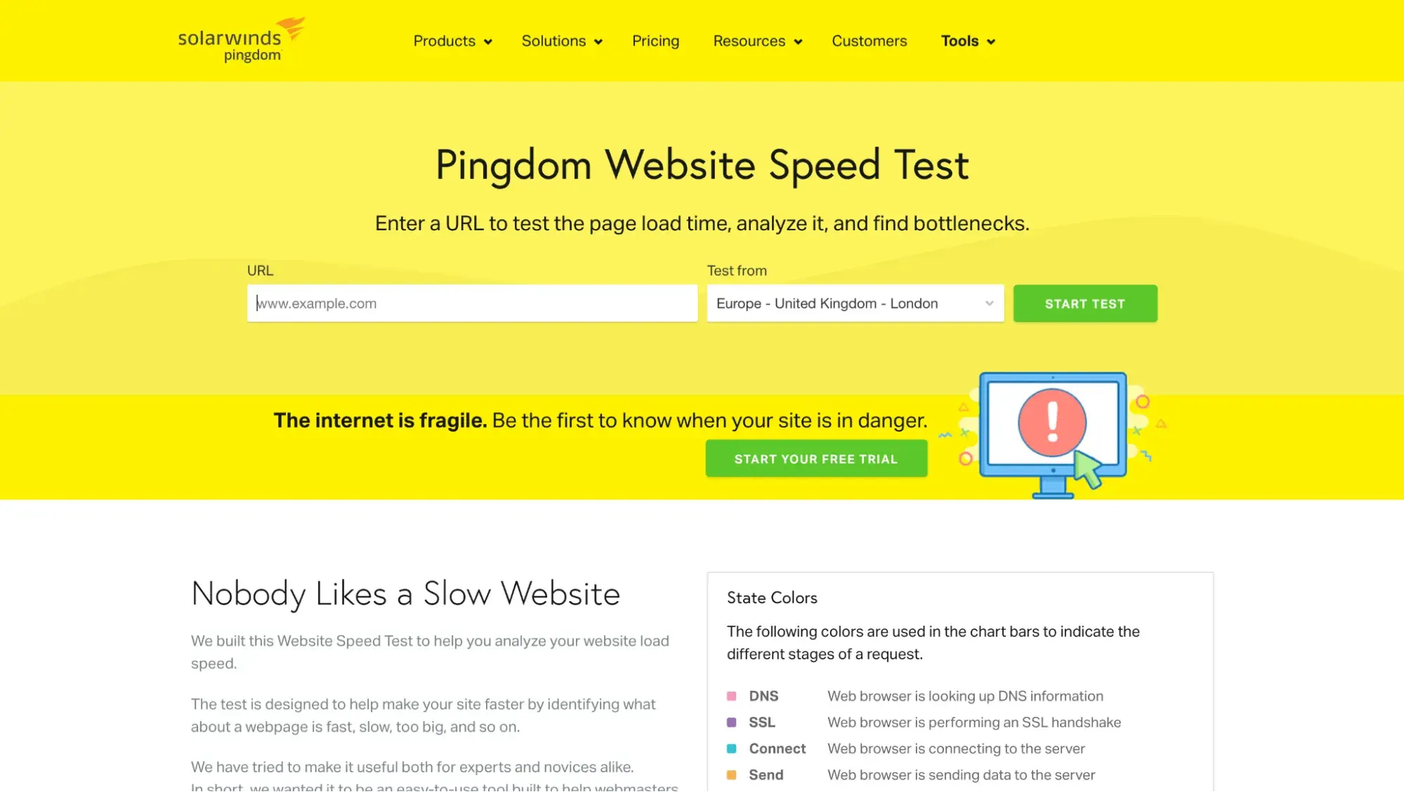
Task: Click the Customers menu item
Action: point(869,41)
